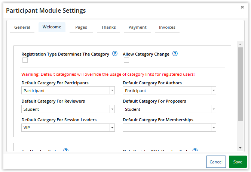
Task: Close the Participant Module Settings dialog
Action: (242, 7)
